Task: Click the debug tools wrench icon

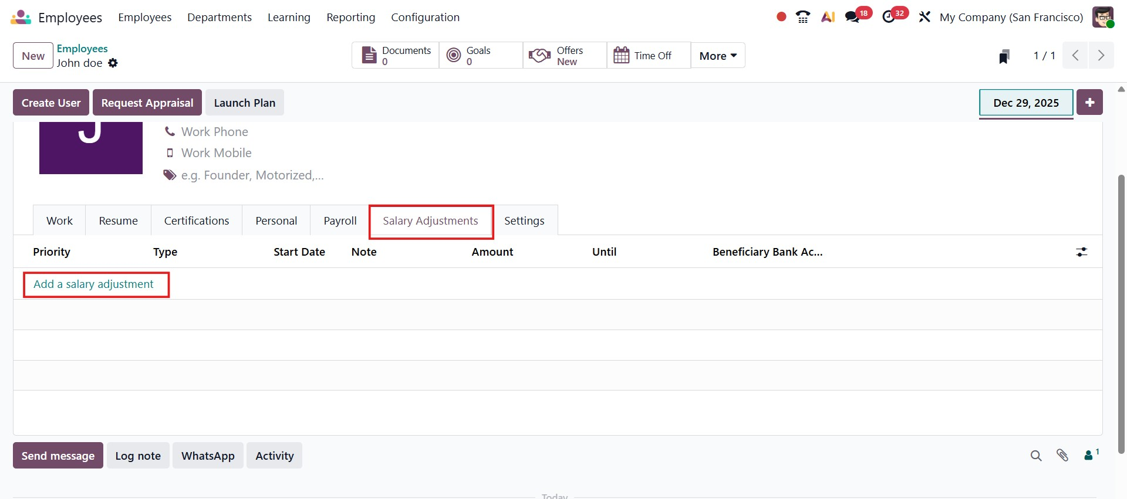Action: coord(924,17)
